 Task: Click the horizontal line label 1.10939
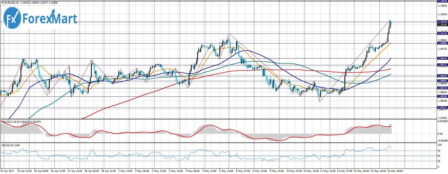tap(442, 1)
